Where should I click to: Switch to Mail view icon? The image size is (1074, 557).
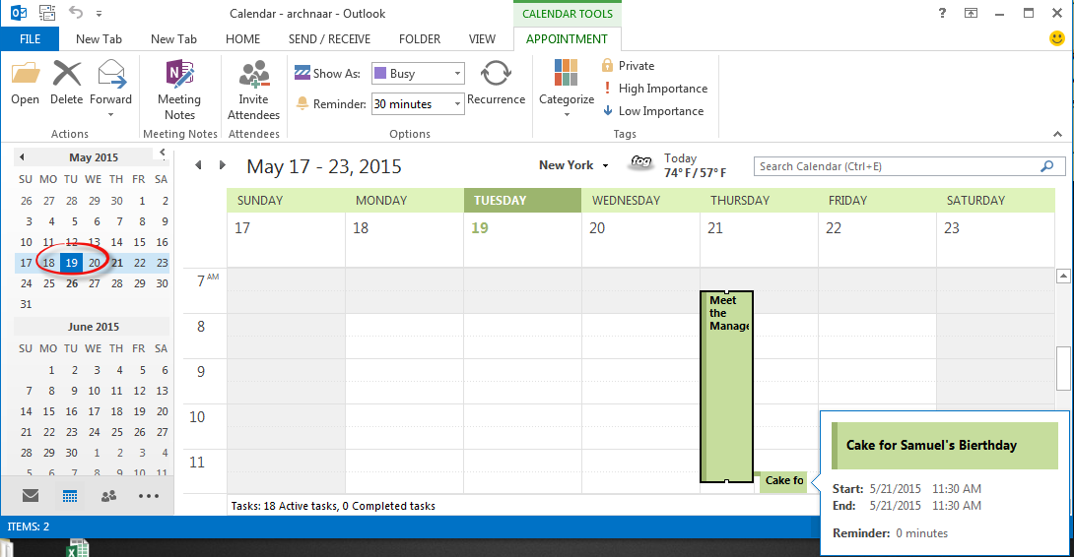click(31, 495)
